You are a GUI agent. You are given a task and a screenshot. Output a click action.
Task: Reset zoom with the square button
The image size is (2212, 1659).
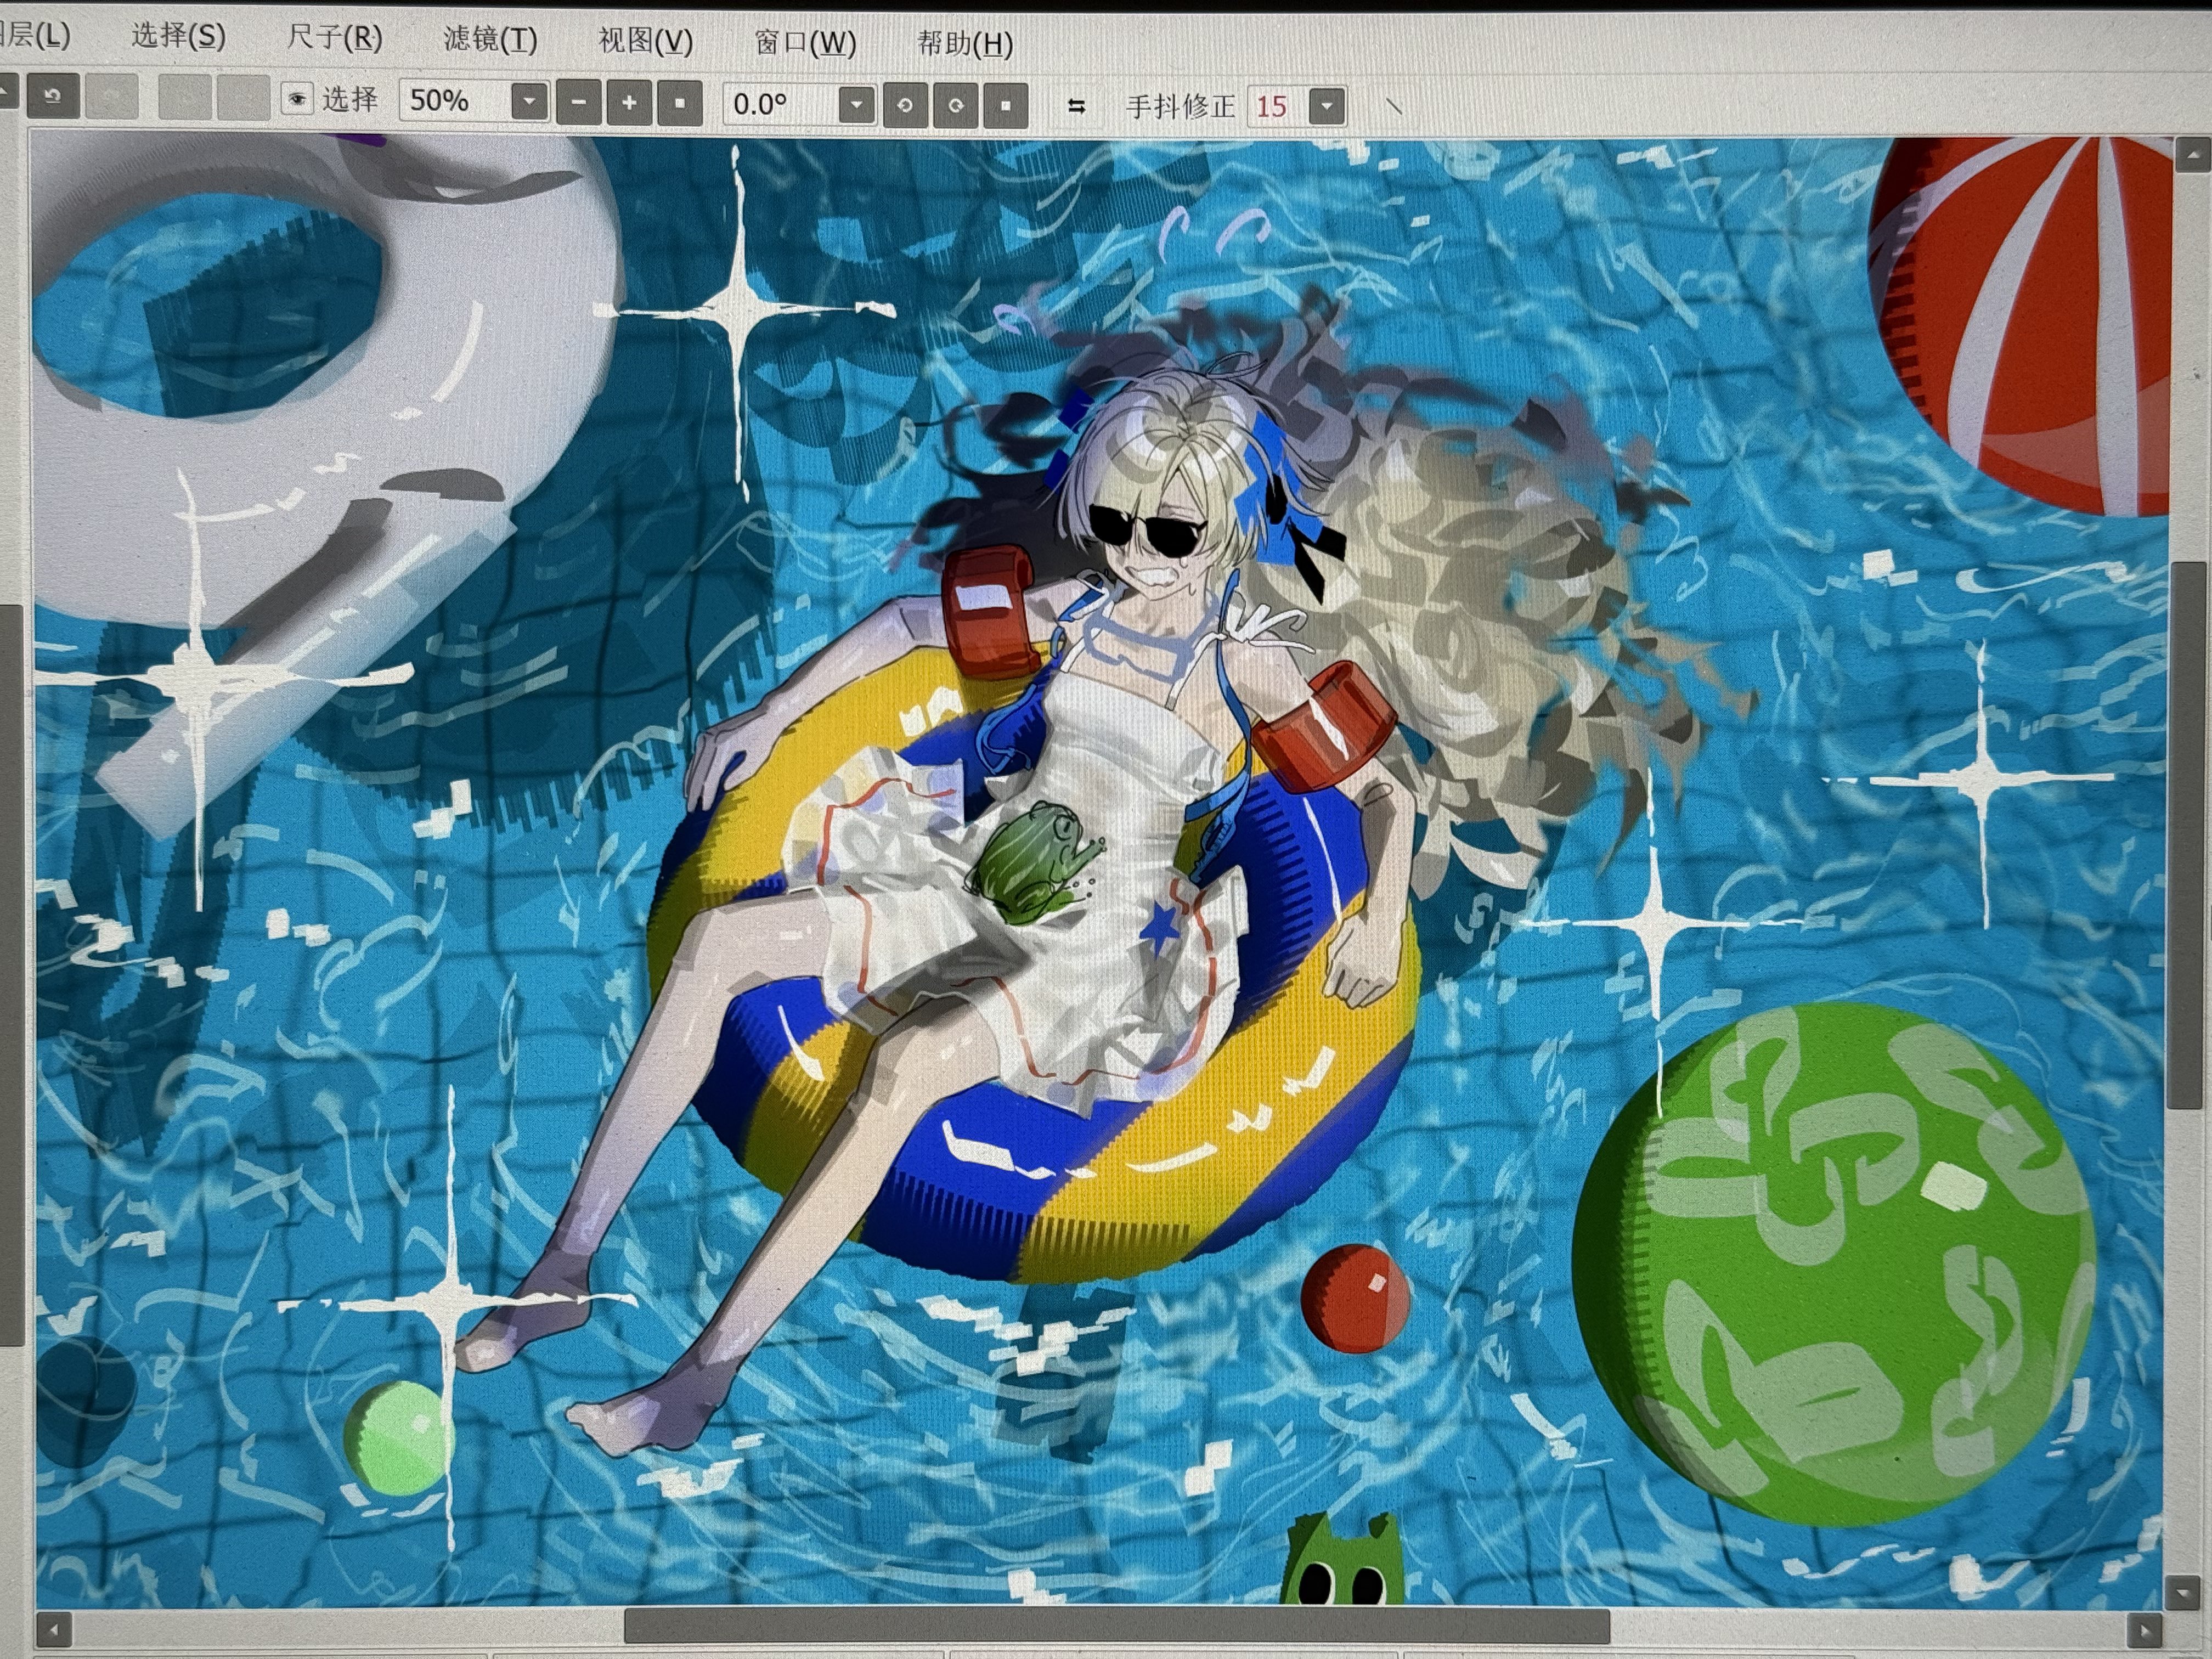point(680,102)
